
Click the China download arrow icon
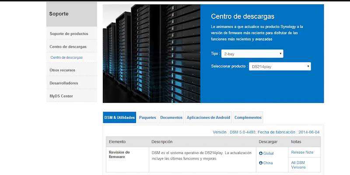tap(261, 163)
